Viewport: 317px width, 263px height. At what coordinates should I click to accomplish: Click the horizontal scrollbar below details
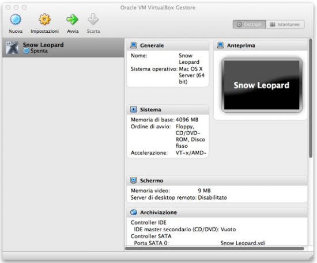[214, 249]
